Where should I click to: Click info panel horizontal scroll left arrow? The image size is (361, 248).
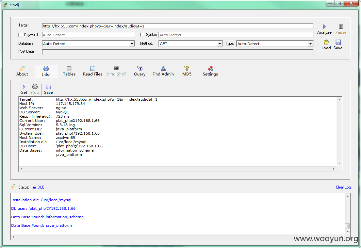22,169
